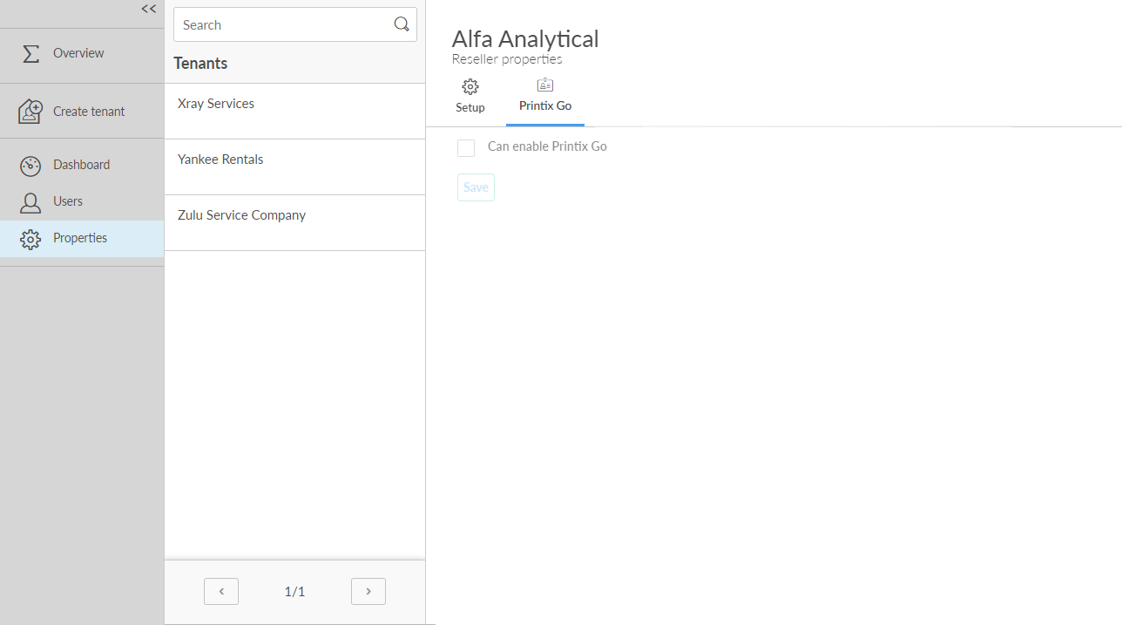The image size is (1122, 625).
Task: Toggle the Can enable Printix Go checkbox
Action: pyautogui.click(x=466, y=148)
